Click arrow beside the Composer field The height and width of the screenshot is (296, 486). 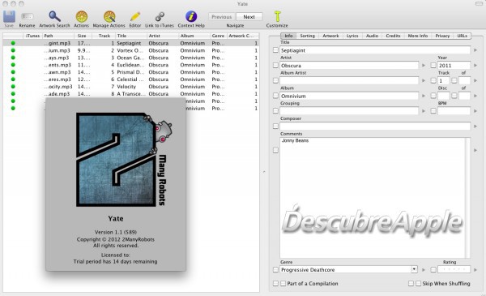[x=475, y=127]
